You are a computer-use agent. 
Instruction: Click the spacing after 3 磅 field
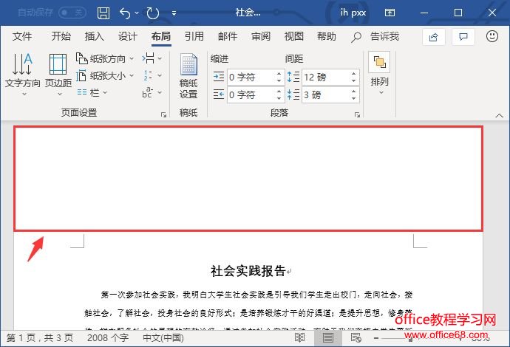pyautogui.click(x=326, y=95)
